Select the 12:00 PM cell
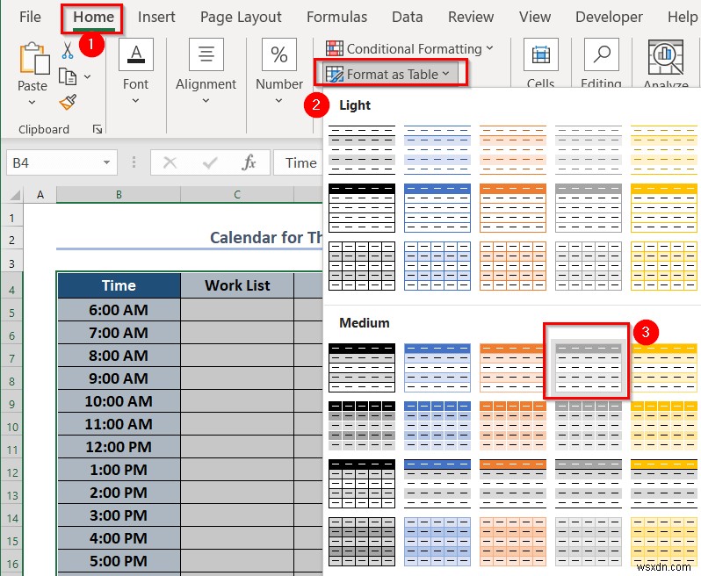701x576 pixels. pyautogui.click(x=119, y=447)
